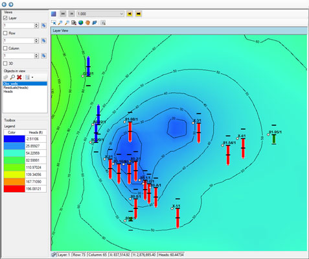The image size is (309, 259).
Task: Click the blue icon beside Column number
Action: [43, 56]
